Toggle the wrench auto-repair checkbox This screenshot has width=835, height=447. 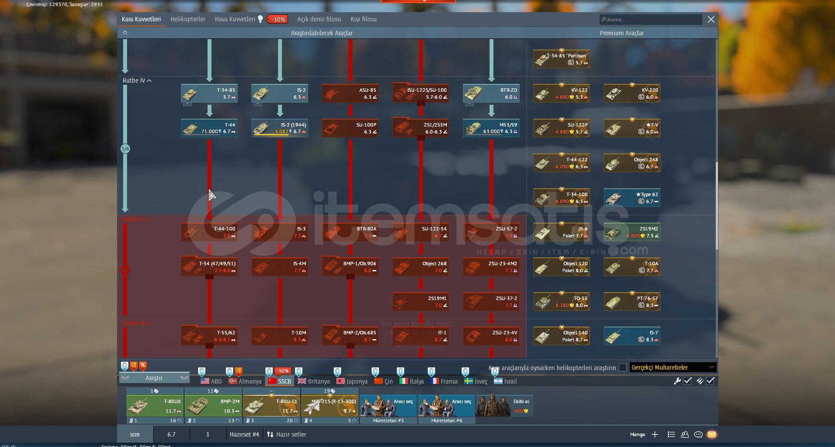[x=687, y=381]
